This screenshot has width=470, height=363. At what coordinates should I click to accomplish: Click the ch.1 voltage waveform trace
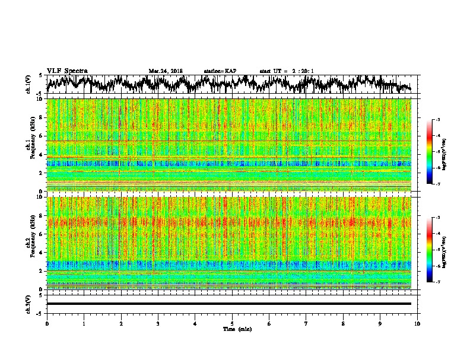[x=229, y=84]
